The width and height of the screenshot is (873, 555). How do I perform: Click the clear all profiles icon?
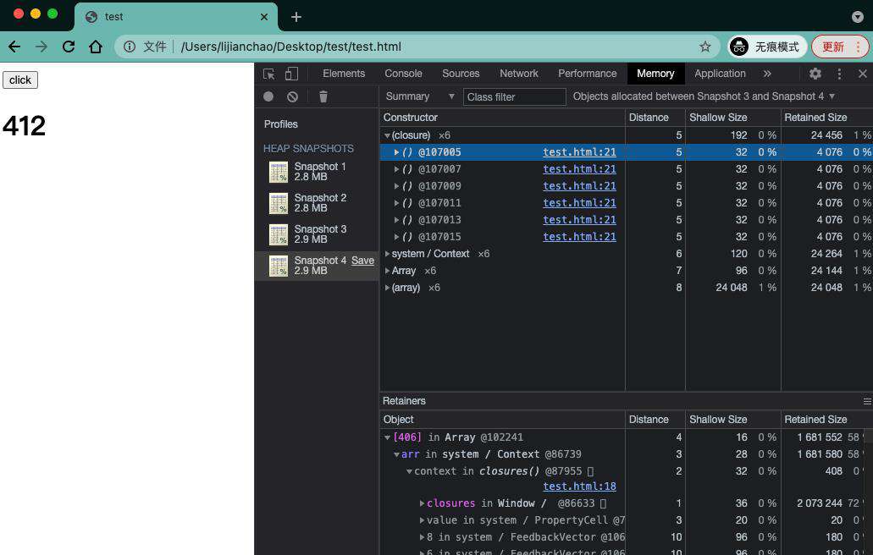pyautogui.click(x=292, y=96)
